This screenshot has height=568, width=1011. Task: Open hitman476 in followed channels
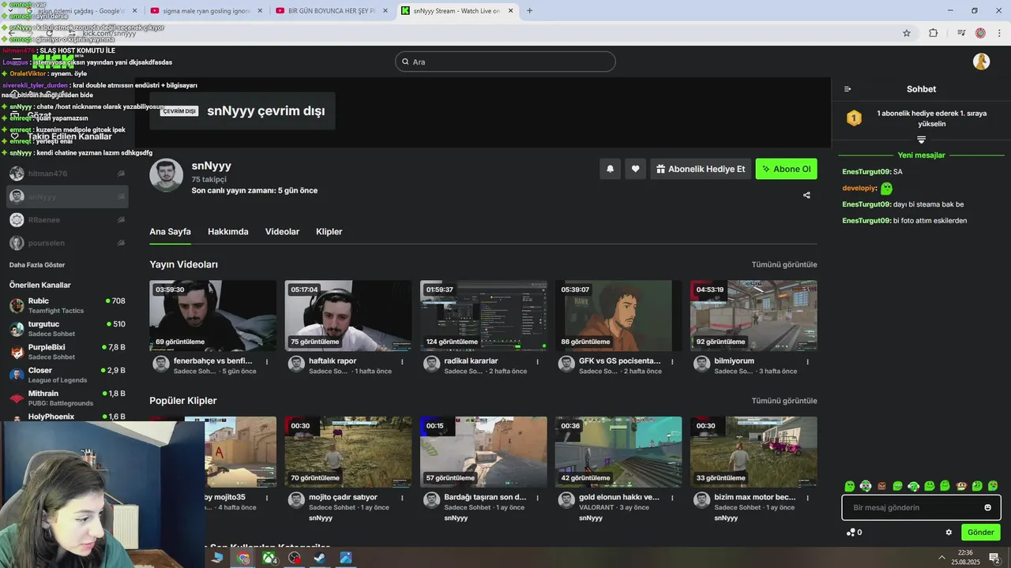click(67, 174)
